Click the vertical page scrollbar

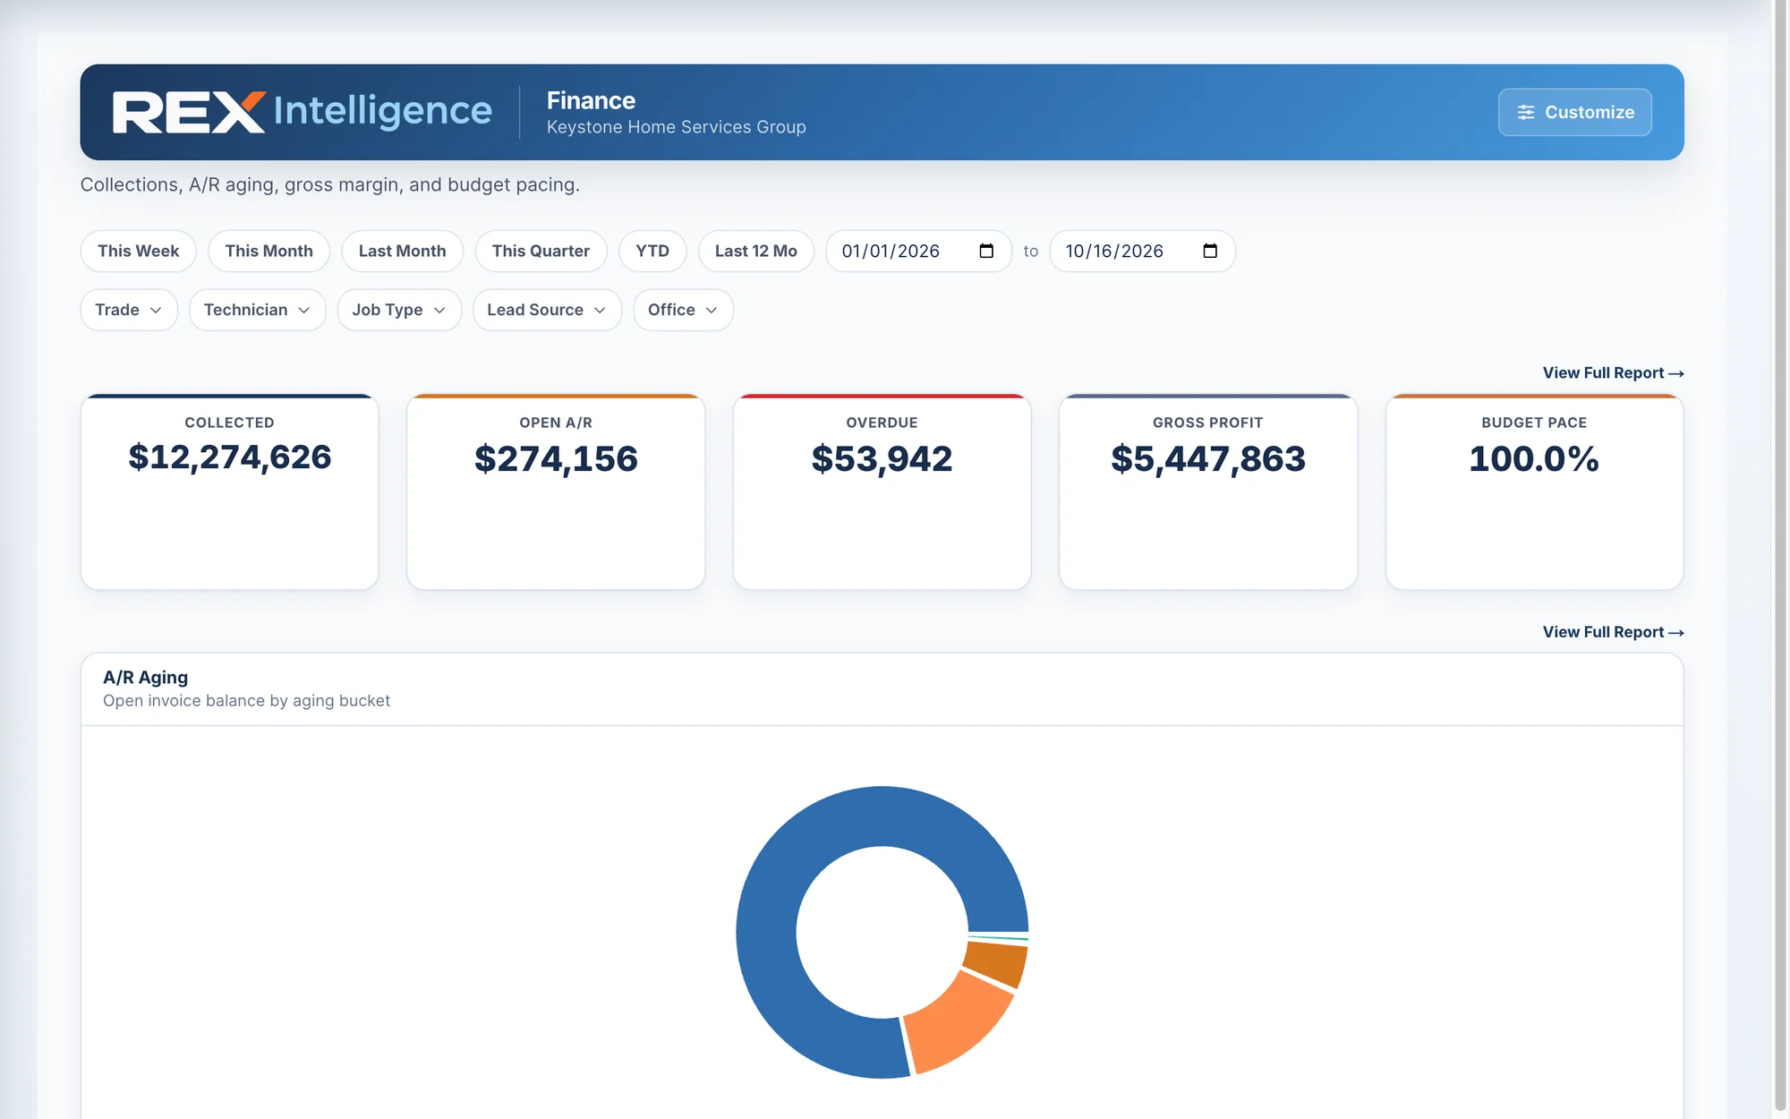point(1780,555)
